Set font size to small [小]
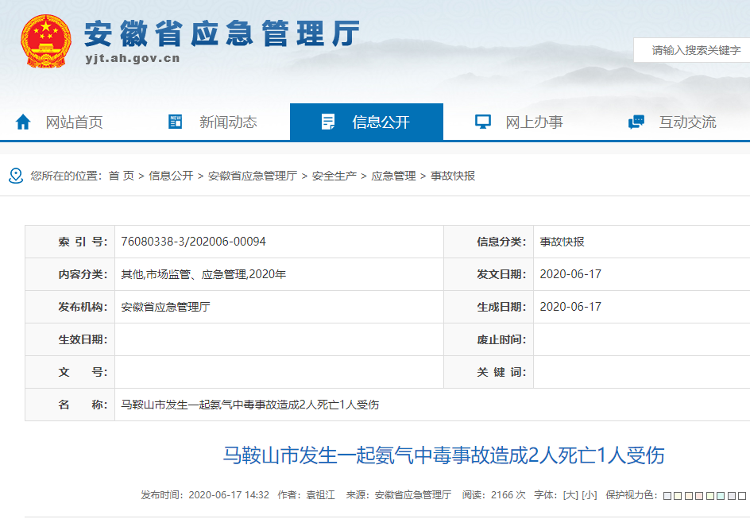 click(589, 495)
